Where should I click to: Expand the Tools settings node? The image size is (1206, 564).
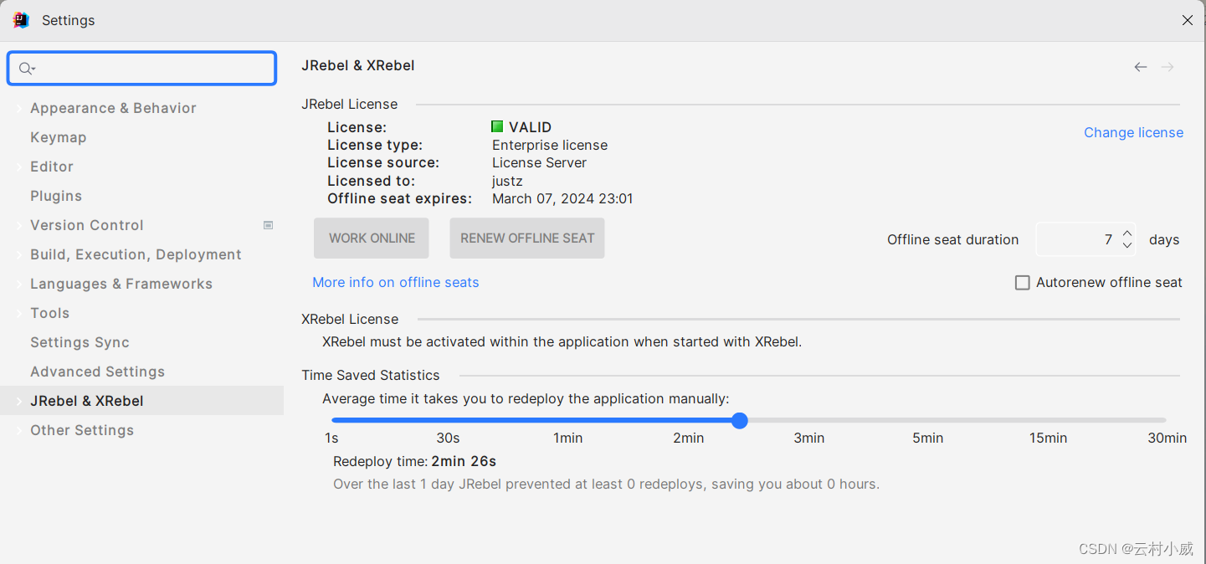point(18,313)
